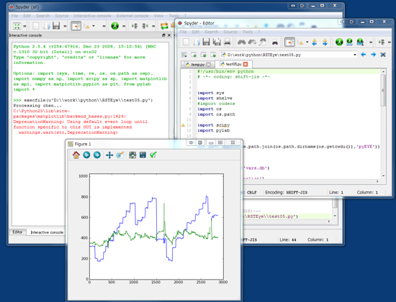Open Editor window Search menu
The height and width of the screenshot is (302, 396).
click(x=212, y=32)
